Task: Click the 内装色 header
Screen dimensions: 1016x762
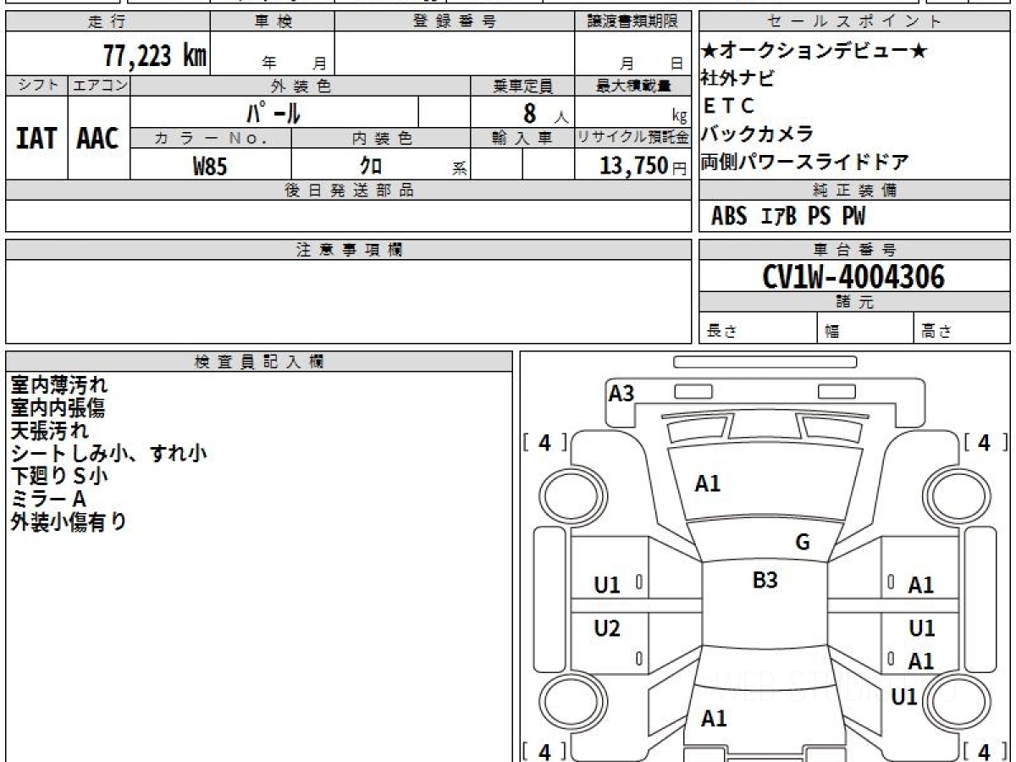Action: point(381,138)
